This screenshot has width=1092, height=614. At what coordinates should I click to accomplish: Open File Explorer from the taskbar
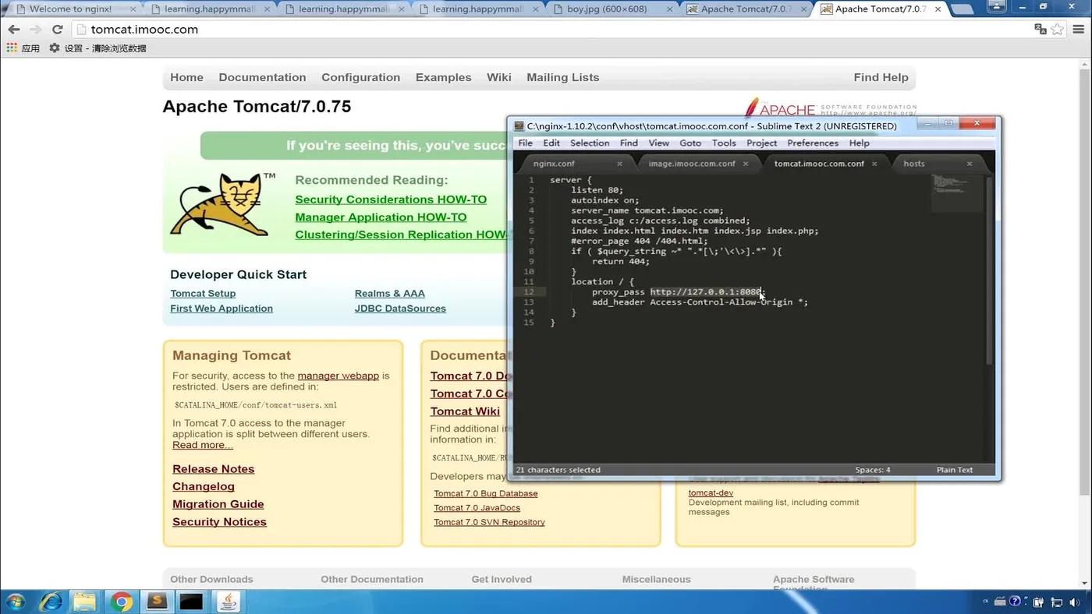[84, 602]
